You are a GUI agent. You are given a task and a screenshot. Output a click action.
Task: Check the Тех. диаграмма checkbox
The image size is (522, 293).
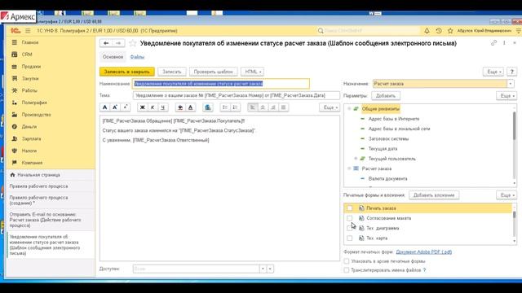[350, 228]
